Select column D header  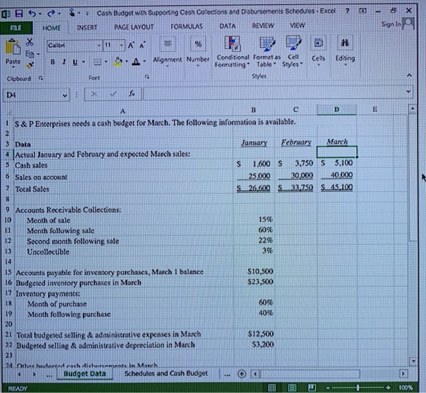[337, 110]
